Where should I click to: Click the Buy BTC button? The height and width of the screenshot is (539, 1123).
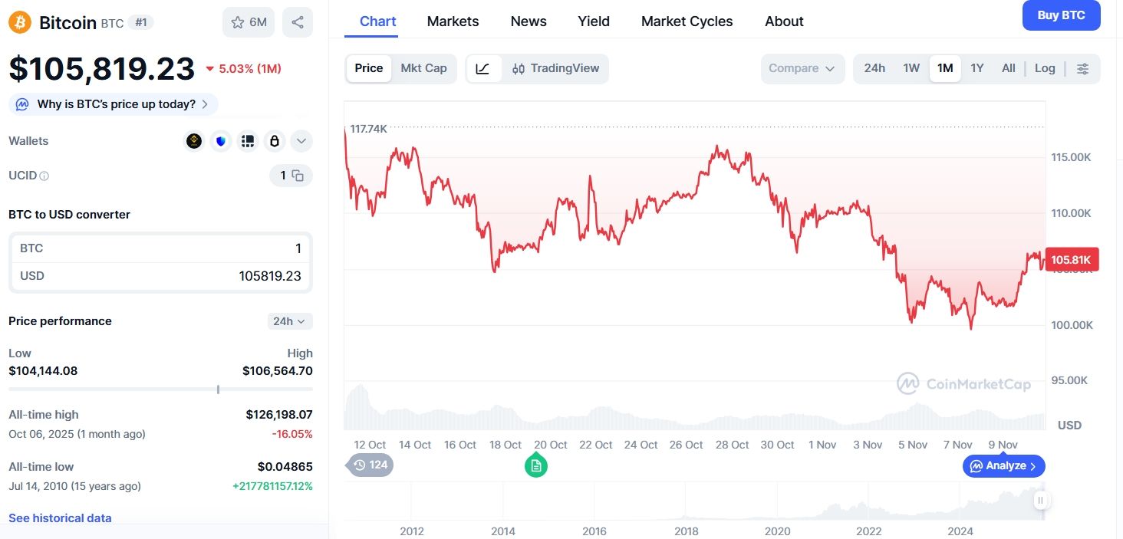click(x=1061, y=15)
